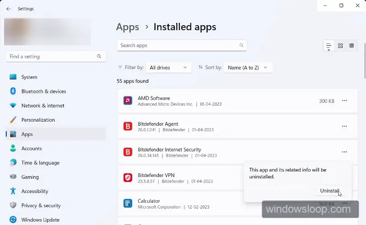
Task: Open Accessibility settings
Action: pos(55,191)
